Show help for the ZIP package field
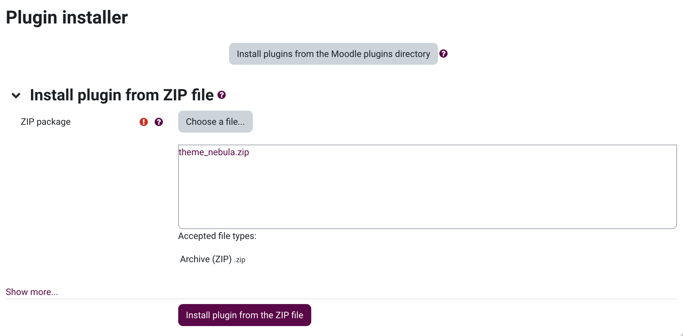 [x=159, y=122]
